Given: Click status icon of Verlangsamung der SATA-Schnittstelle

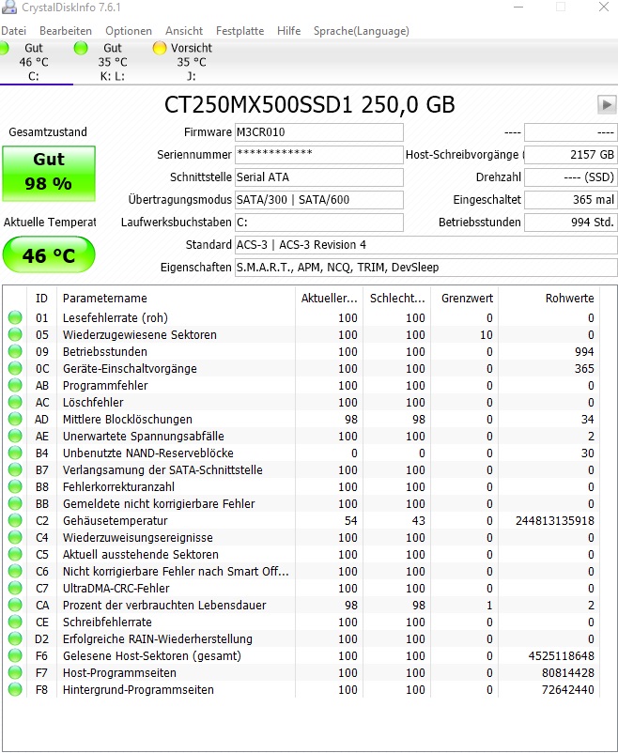Looking at the screenshot, I should coord(15,469).
